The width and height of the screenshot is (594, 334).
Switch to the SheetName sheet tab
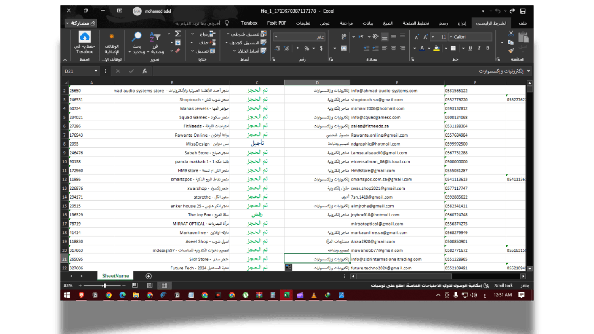[x=115, y=276]
